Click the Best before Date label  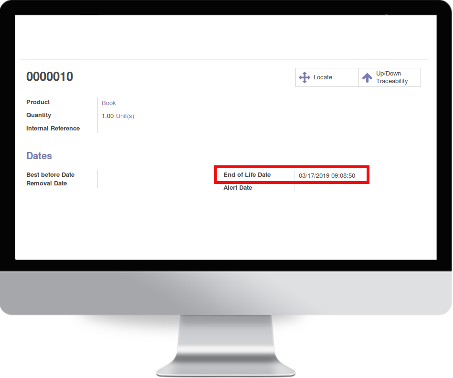click(x=51, y=175)
